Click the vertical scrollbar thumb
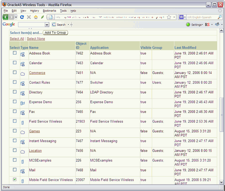The height and width of the screenshot is (191, 225). click(221, 115)
